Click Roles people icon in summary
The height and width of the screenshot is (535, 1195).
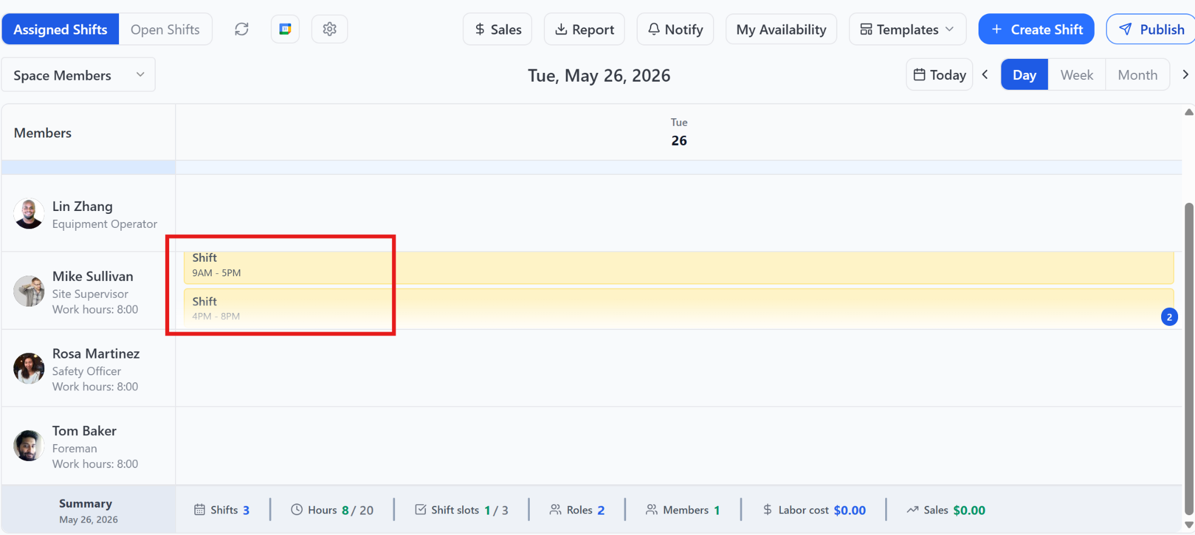555,509
